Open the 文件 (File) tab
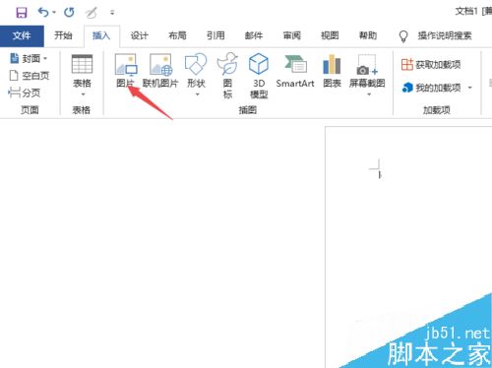Screen dimensions: 492x368 tap(22, 35)
